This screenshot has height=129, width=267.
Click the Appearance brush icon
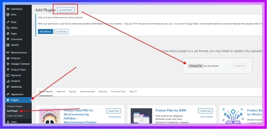tap(8, 94)
